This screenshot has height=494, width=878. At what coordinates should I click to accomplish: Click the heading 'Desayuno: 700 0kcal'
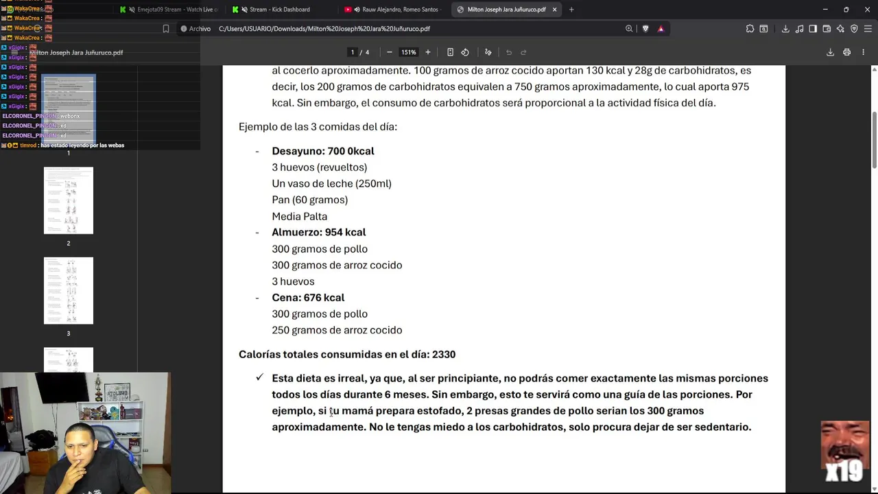323,151
